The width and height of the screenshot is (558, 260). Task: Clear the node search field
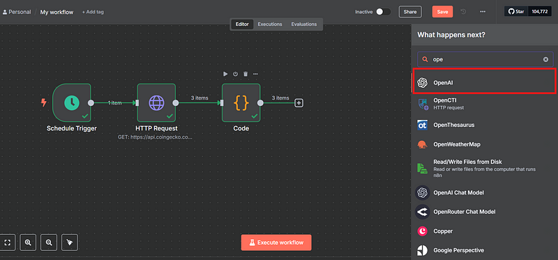(545, 59)
